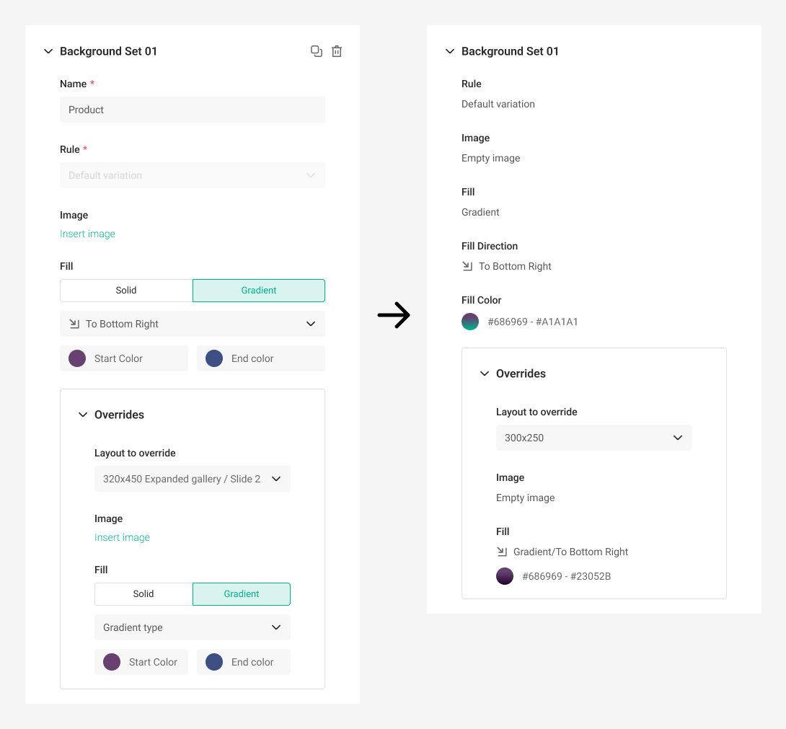The height and width of the screenshot is (729, 786).
Task: Choose Gradient fill inside Overrides section
Action: click(x=242, y=593)
